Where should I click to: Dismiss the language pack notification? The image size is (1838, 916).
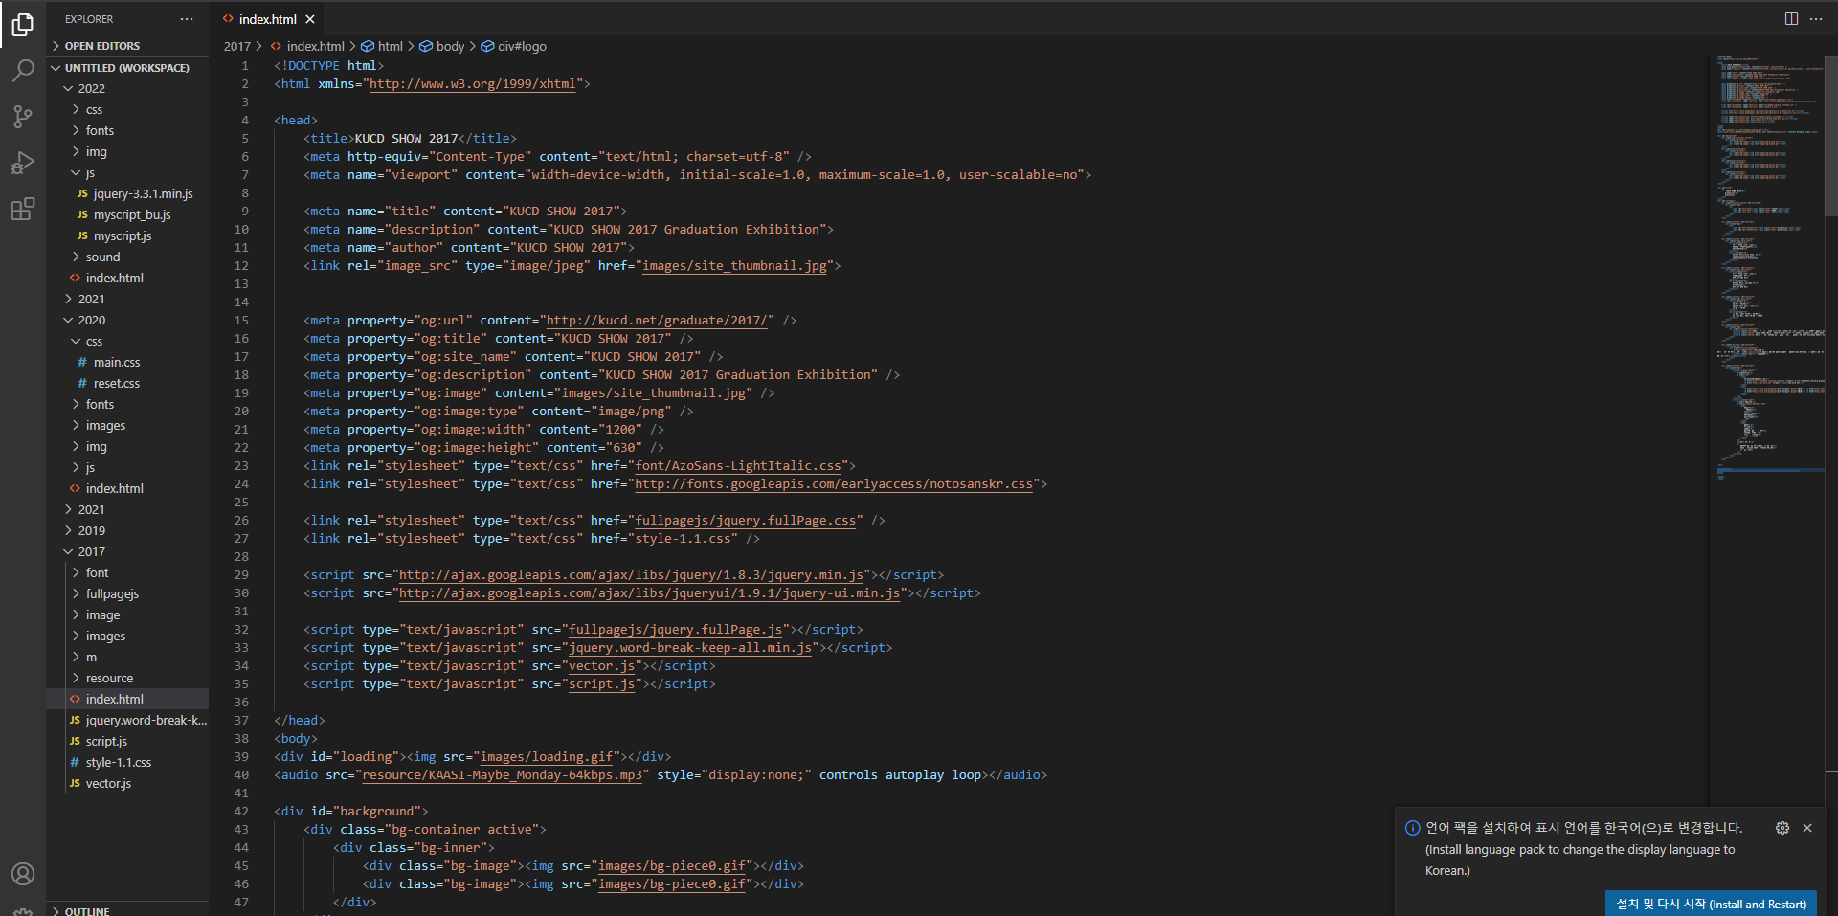click(x=1807, y=828)
